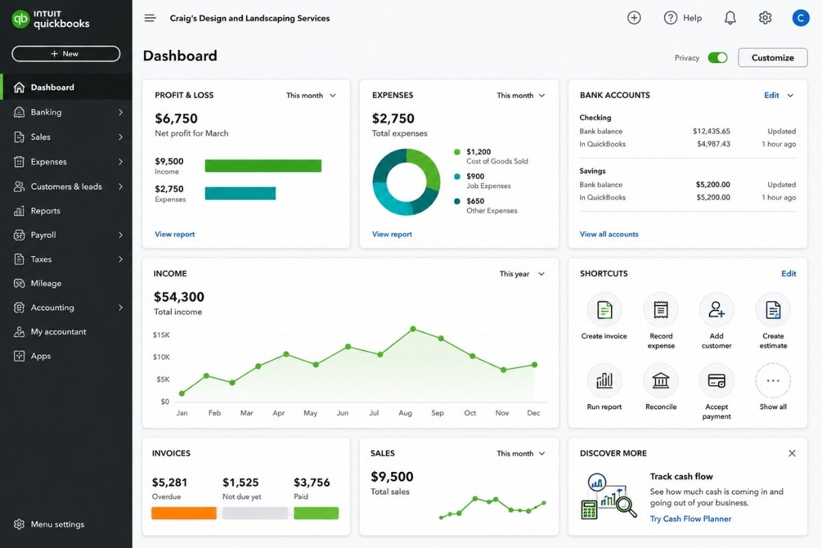
Task: Click the orange Overdue invoices bar
Action: [184, 513]
